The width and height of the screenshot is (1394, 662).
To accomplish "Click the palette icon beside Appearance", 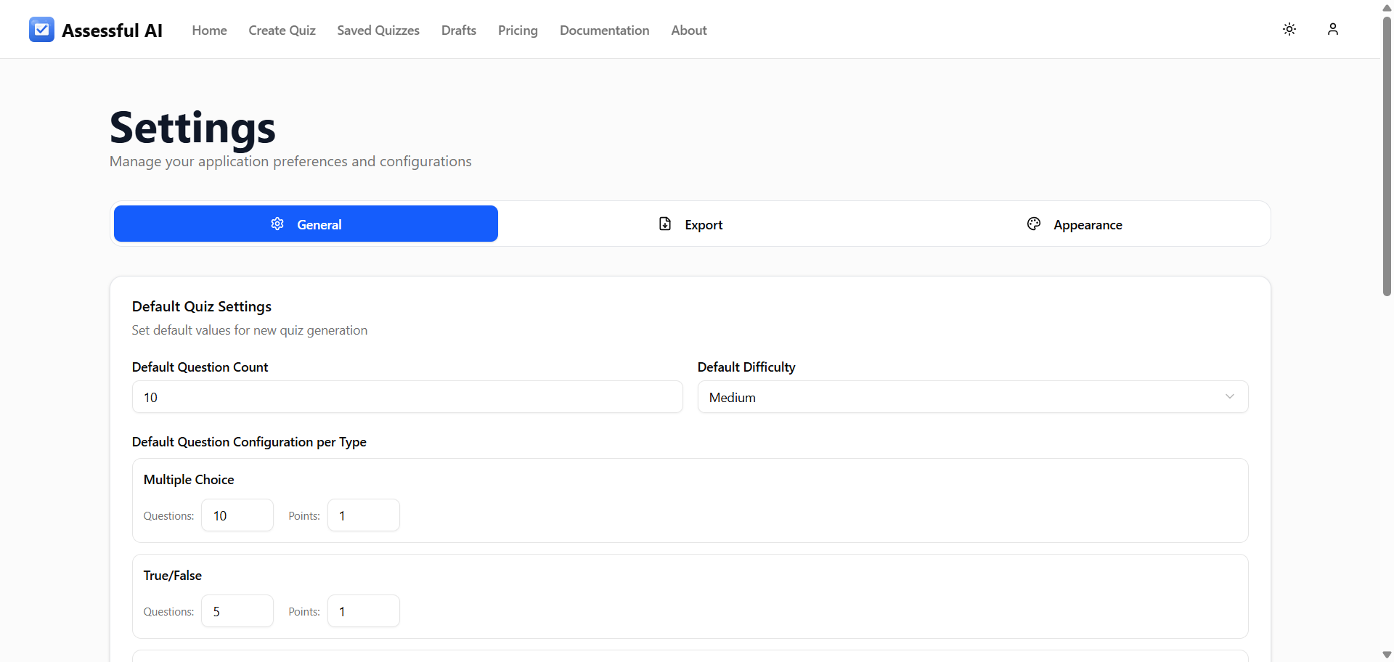I will coord(1034,224).
